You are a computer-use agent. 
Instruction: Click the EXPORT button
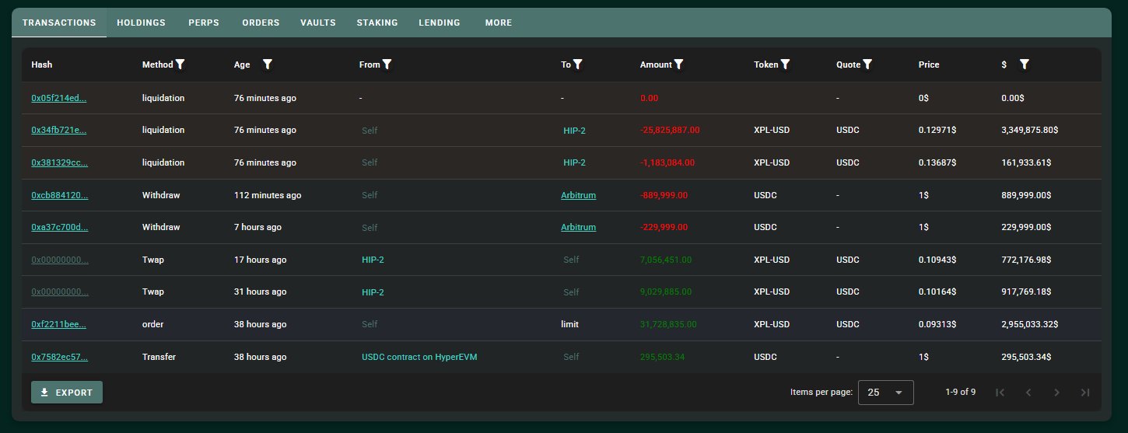pos(67,393)
